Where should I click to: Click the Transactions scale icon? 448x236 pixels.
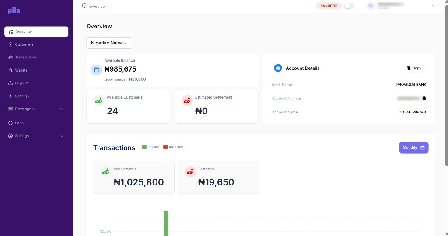point(10,57)
